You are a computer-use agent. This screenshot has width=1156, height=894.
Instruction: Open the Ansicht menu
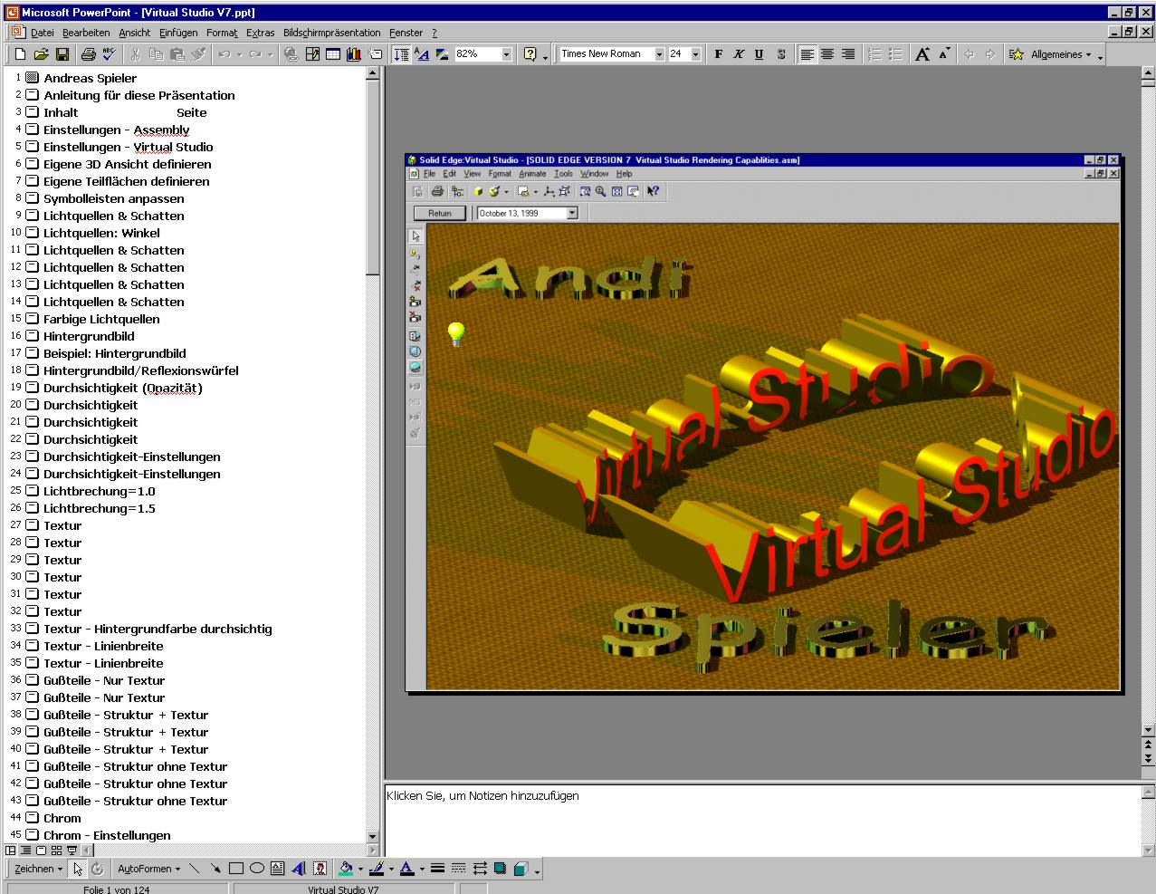pyautogui.click(x=135, y=33)
